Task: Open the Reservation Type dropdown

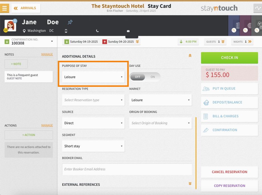Action: pos(93,100)
